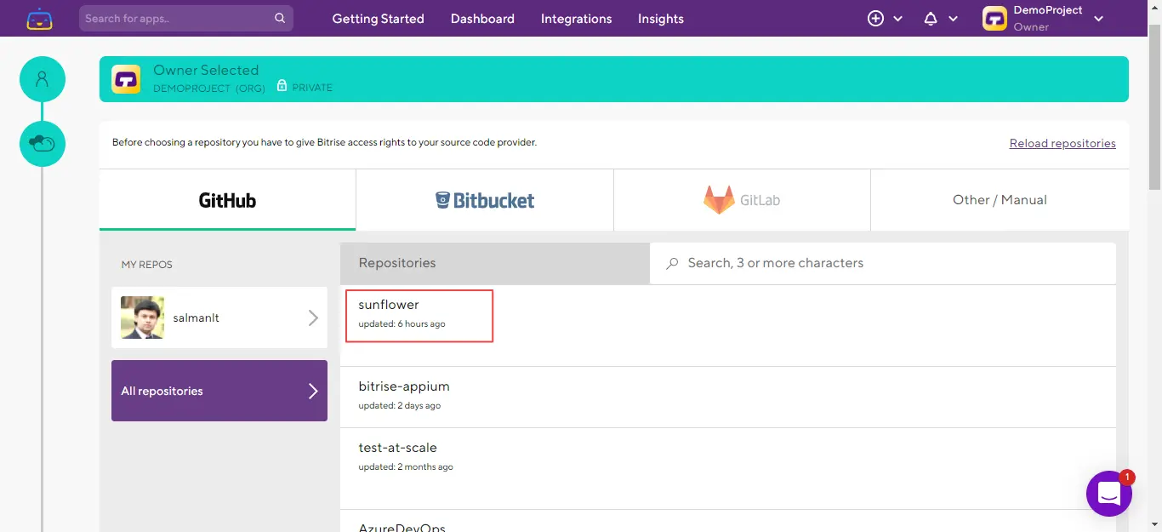This screenshot has height=532, width=1162.
Task: Click the Bitrise robot logo
Action: tap(39, 19)
